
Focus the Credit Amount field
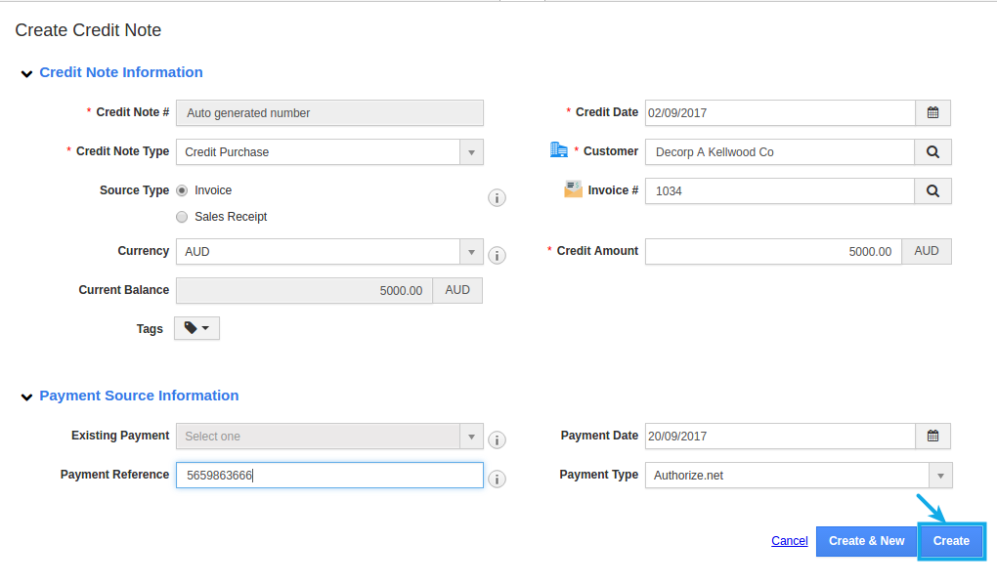click(773, 252)
